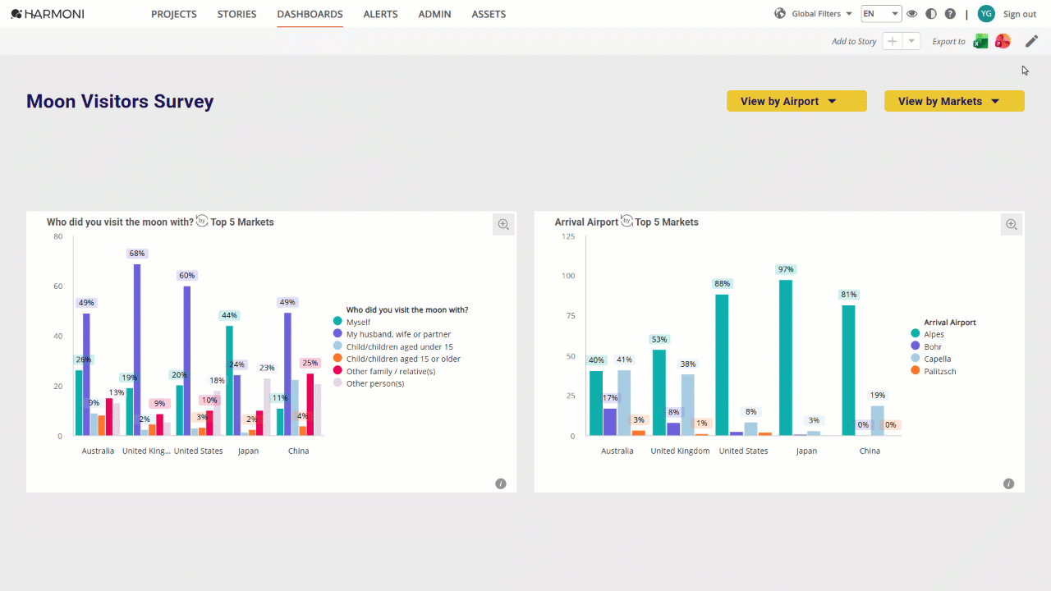Click the 68% United Kingdom partner bar
Image resolution: width=1051 pixels, height=591 pixels.
tap(137, 350)
